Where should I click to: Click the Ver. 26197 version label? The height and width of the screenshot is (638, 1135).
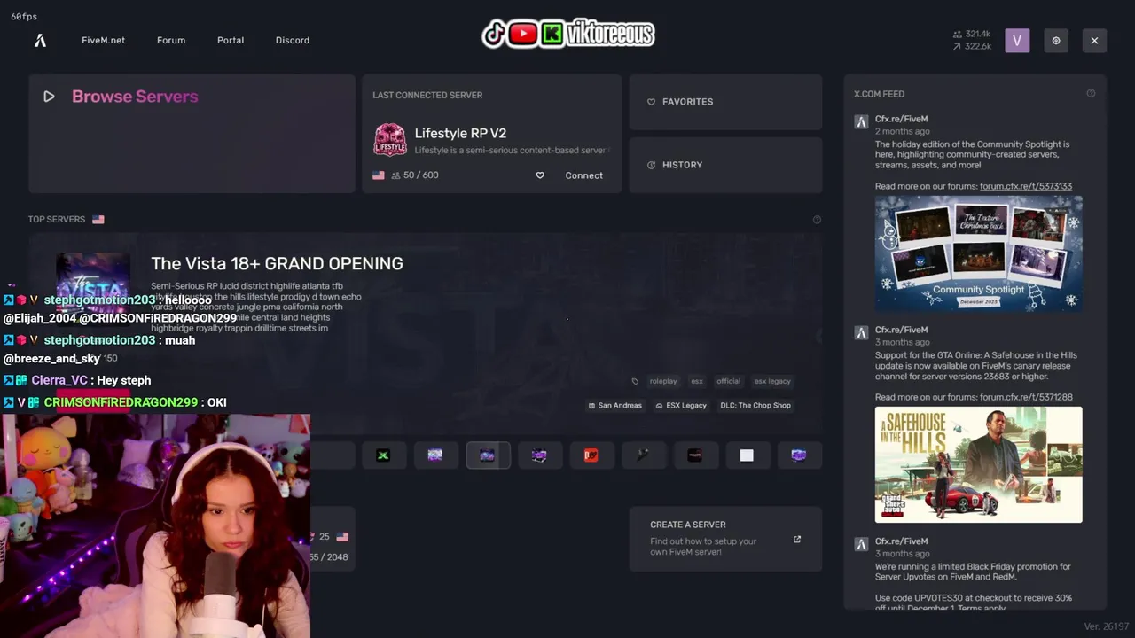pyautogui.click(x=1106, y=626)
